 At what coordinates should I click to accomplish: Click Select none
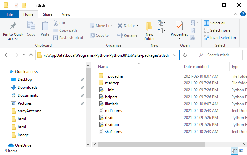click(x=217, y=30)
